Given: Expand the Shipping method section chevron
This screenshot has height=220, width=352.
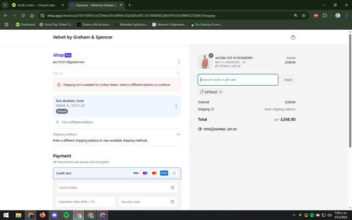Looking at the screenshot, I should [178, 134].
